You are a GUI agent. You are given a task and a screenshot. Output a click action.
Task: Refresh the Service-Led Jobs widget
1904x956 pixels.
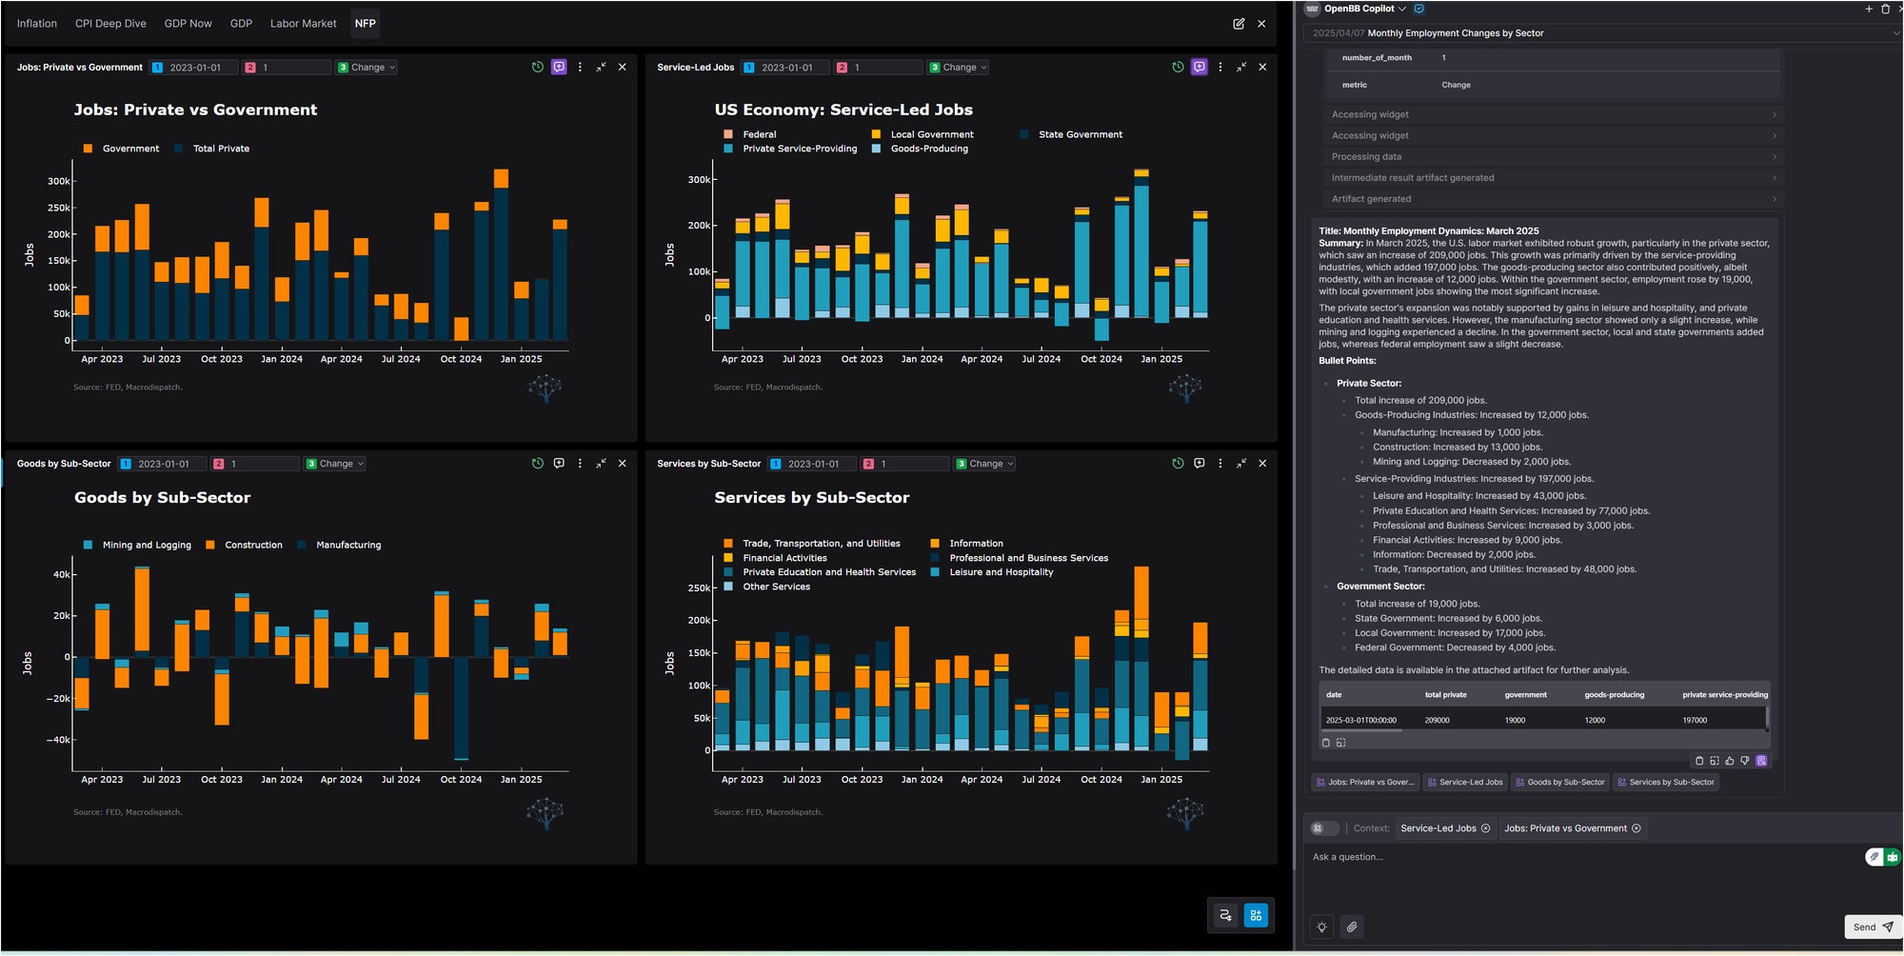1179,67
